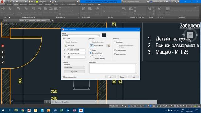Click the MODEL status bar button
The image size is (201, 113).
point(112,106)
